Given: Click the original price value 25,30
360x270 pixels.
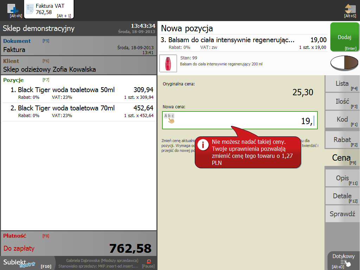Looking at the screenshot, I should pyautogui.click(x=303, y=92).
